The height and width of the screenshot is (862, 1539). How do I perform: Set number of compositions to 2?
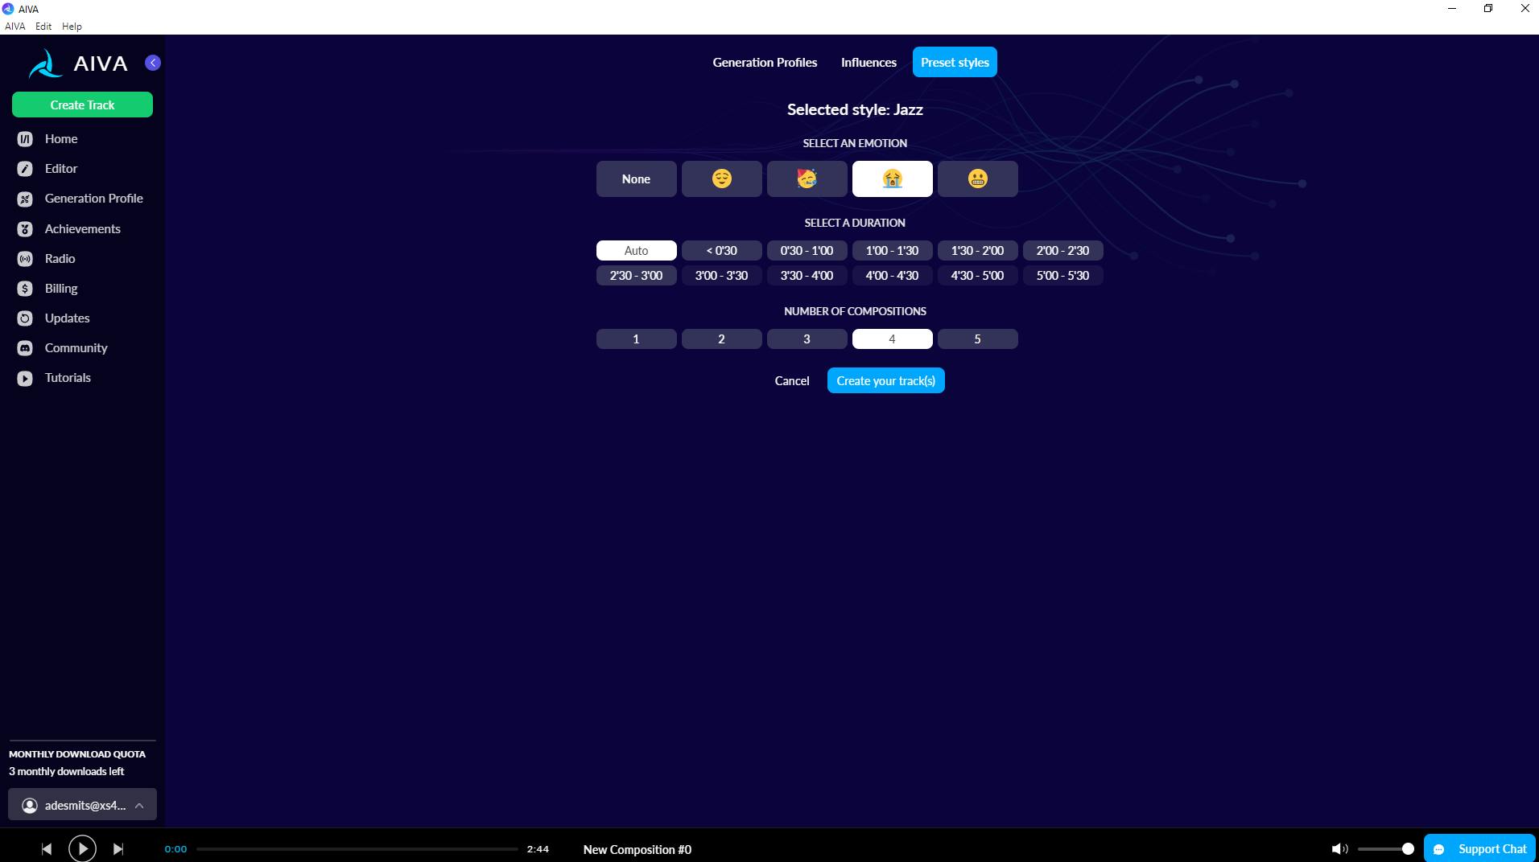pyautogui.click(x=721, y=339)
